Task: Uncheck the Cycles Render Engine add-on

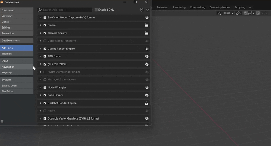Action: pos(45,49)
